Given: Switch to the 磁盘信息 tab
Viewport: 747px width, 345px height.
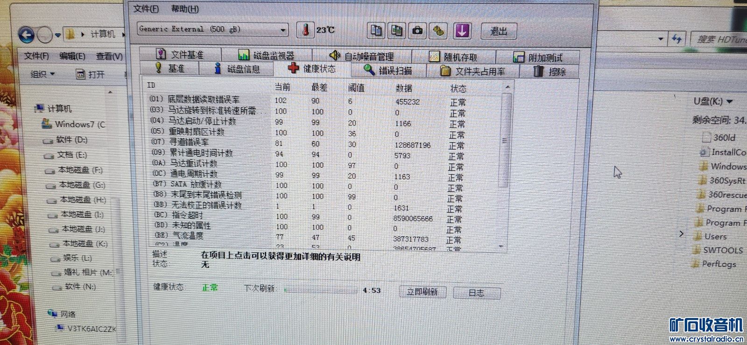Looking at the screenshot, I should pyautogui.click(x=237, y=69).
